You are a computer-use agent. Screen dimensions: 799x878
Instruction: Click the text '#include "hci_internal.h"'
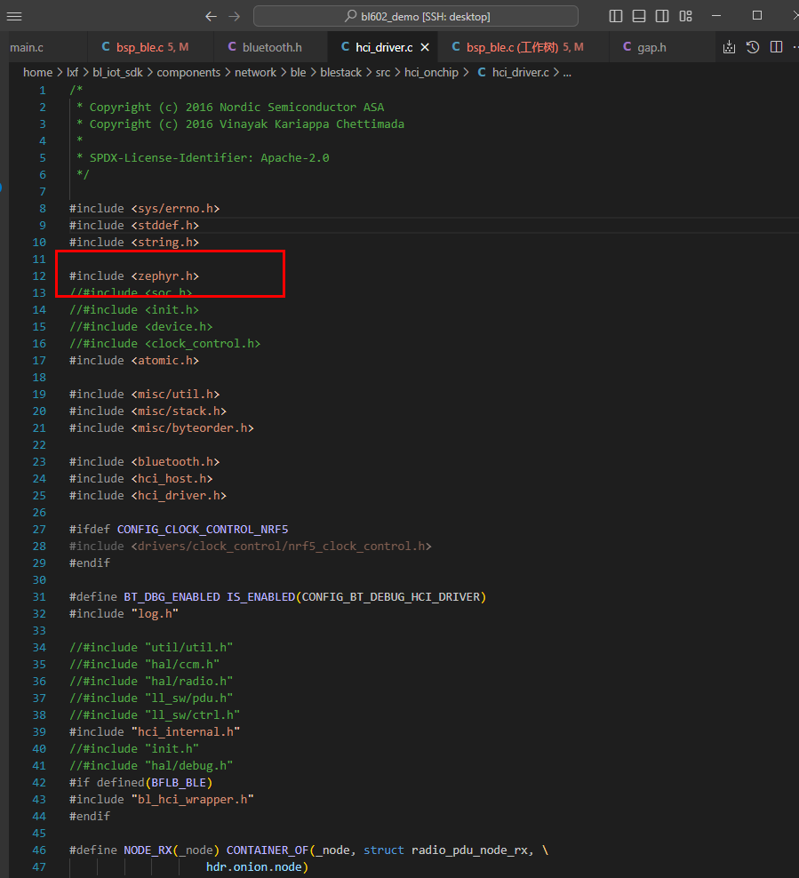point(155,732)
